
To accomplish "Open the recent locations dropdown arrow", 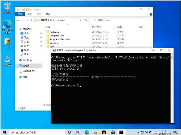I will pos(28,20).
